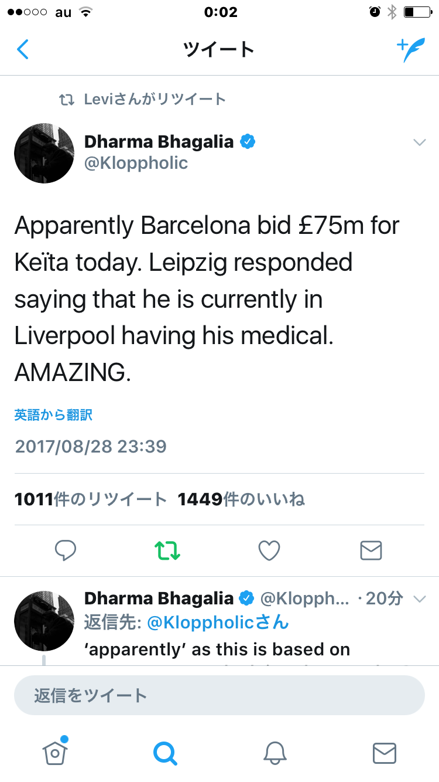
Task: Tap the back arrow icon
Action: 23,50
